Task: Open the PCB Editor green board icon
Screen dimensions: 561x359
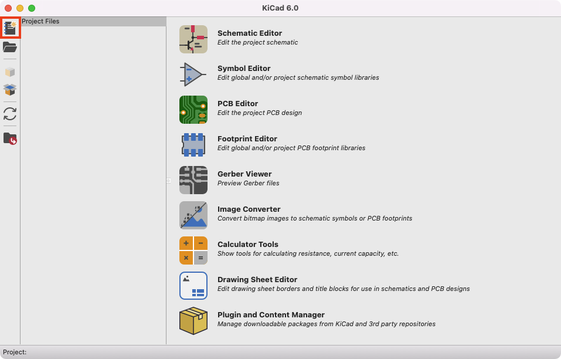Action: pos(193,110)
